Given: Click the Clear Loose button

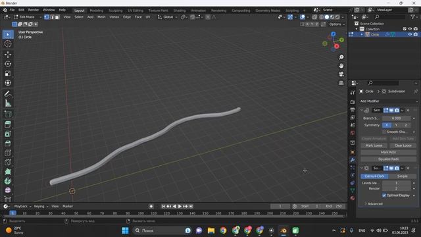Looking at the screenshot, I should point(403,145).
